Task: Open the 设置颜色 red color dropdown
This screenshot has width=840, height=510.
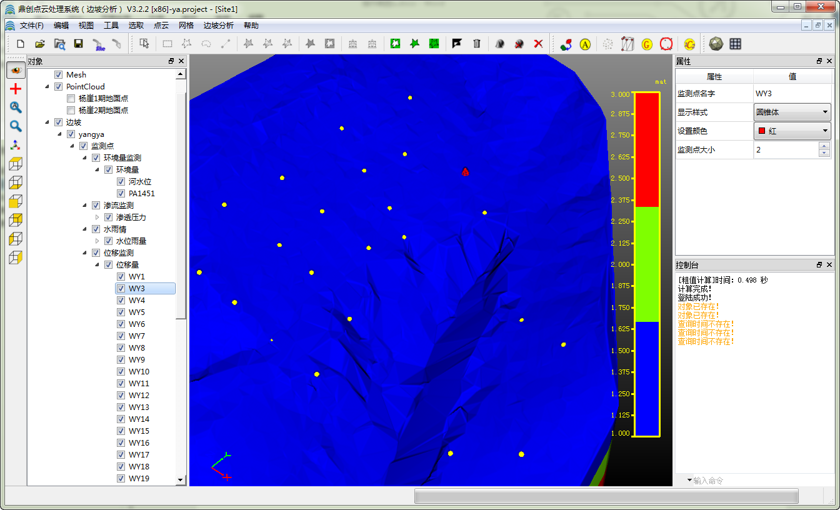Action: 792,131
